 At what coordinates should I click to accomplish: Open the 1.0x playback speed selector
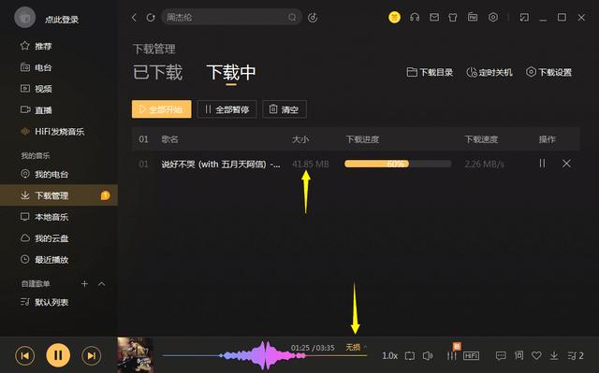(x=389, y=356)
